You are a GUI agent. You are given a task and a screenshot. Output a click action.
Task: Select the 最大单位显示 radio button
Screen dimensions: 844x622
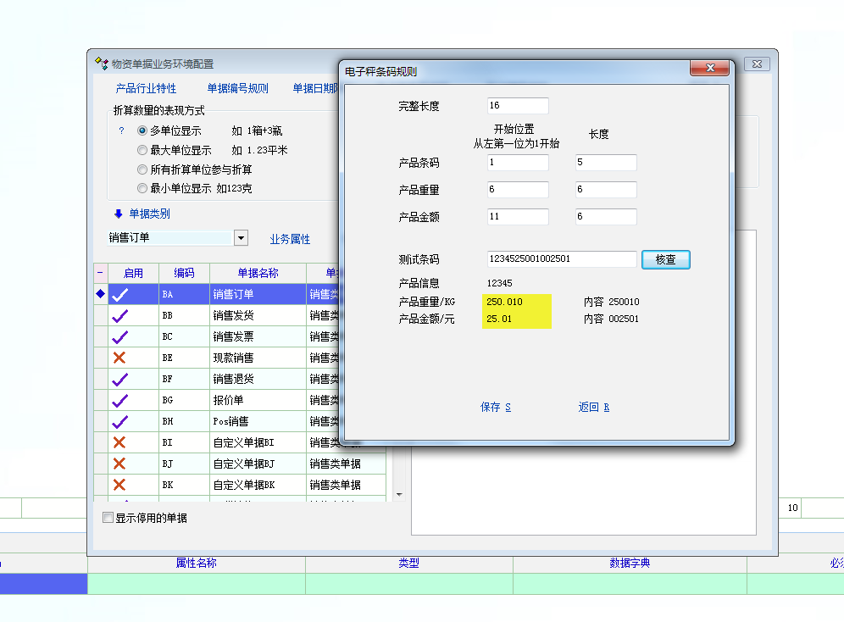tap(142, 150)
